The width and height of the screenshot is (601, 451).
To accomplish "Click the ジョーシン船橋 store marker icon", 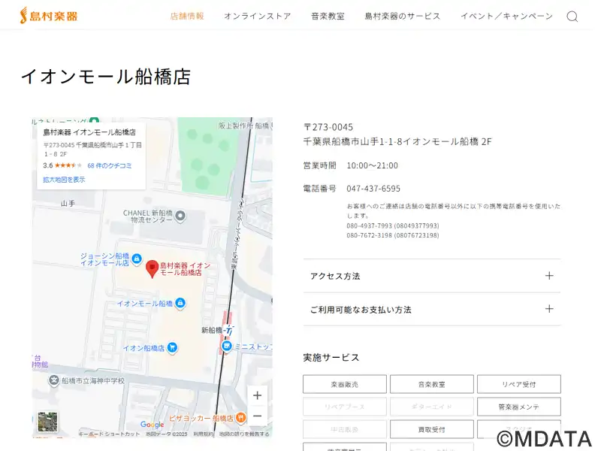I will (136, 259).
